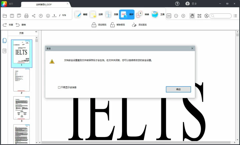The width and height of the screenshot is (240, 145).
Task: Edit the current page number field
Action: pyautogui.click(x=54, y=15)
